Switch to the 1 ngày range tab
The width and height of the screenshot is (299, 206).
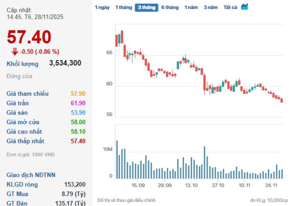coord(102,8)
